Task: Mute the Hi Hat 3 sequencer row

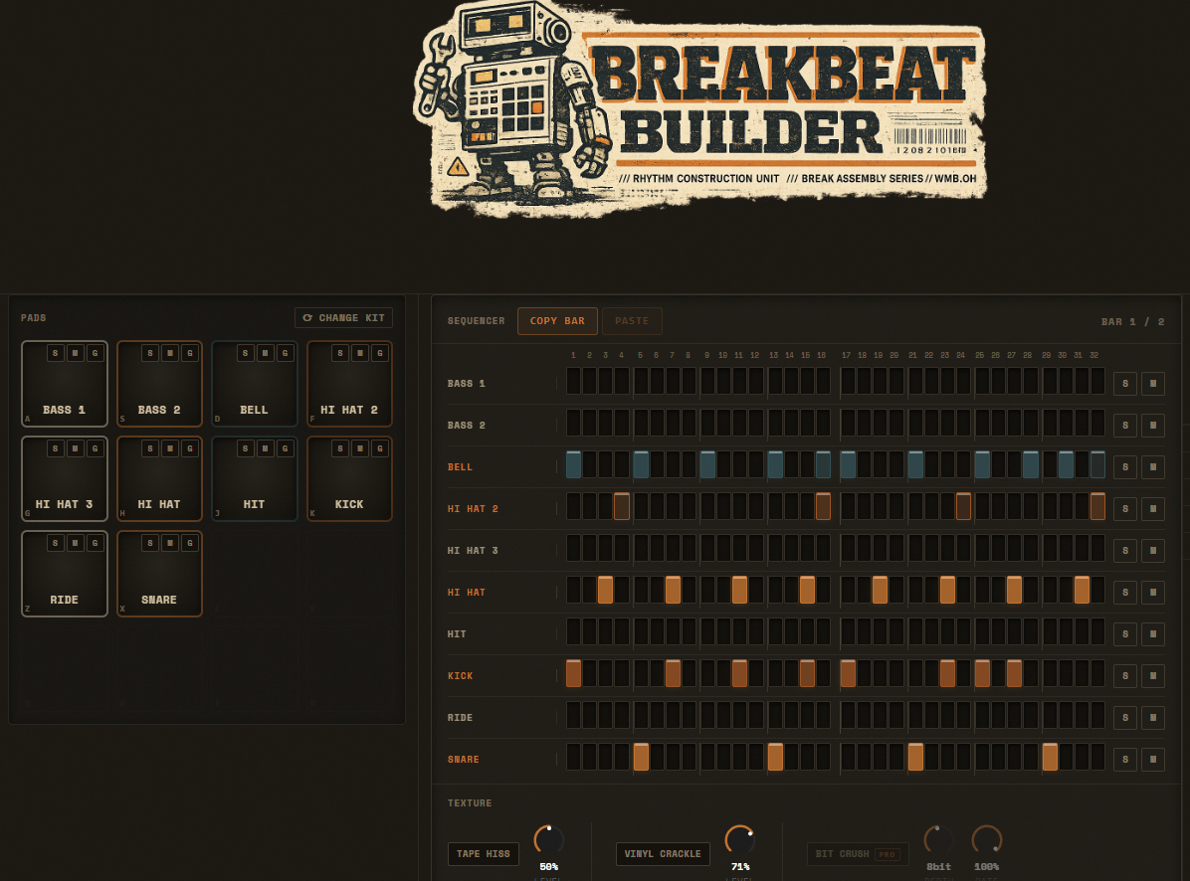Action: click(1153, 551)
